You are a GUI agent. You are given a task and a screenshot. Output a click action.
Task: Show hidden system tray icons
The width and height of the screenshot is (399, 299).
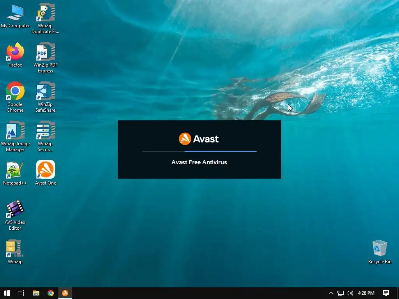click(331, 293)
